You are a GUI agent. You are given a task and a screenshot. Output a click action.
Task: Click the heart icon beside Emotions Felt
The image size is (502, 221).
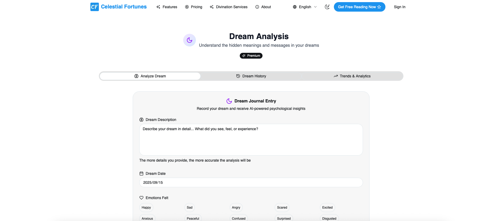pyautogui.click(x=141, y=198)
